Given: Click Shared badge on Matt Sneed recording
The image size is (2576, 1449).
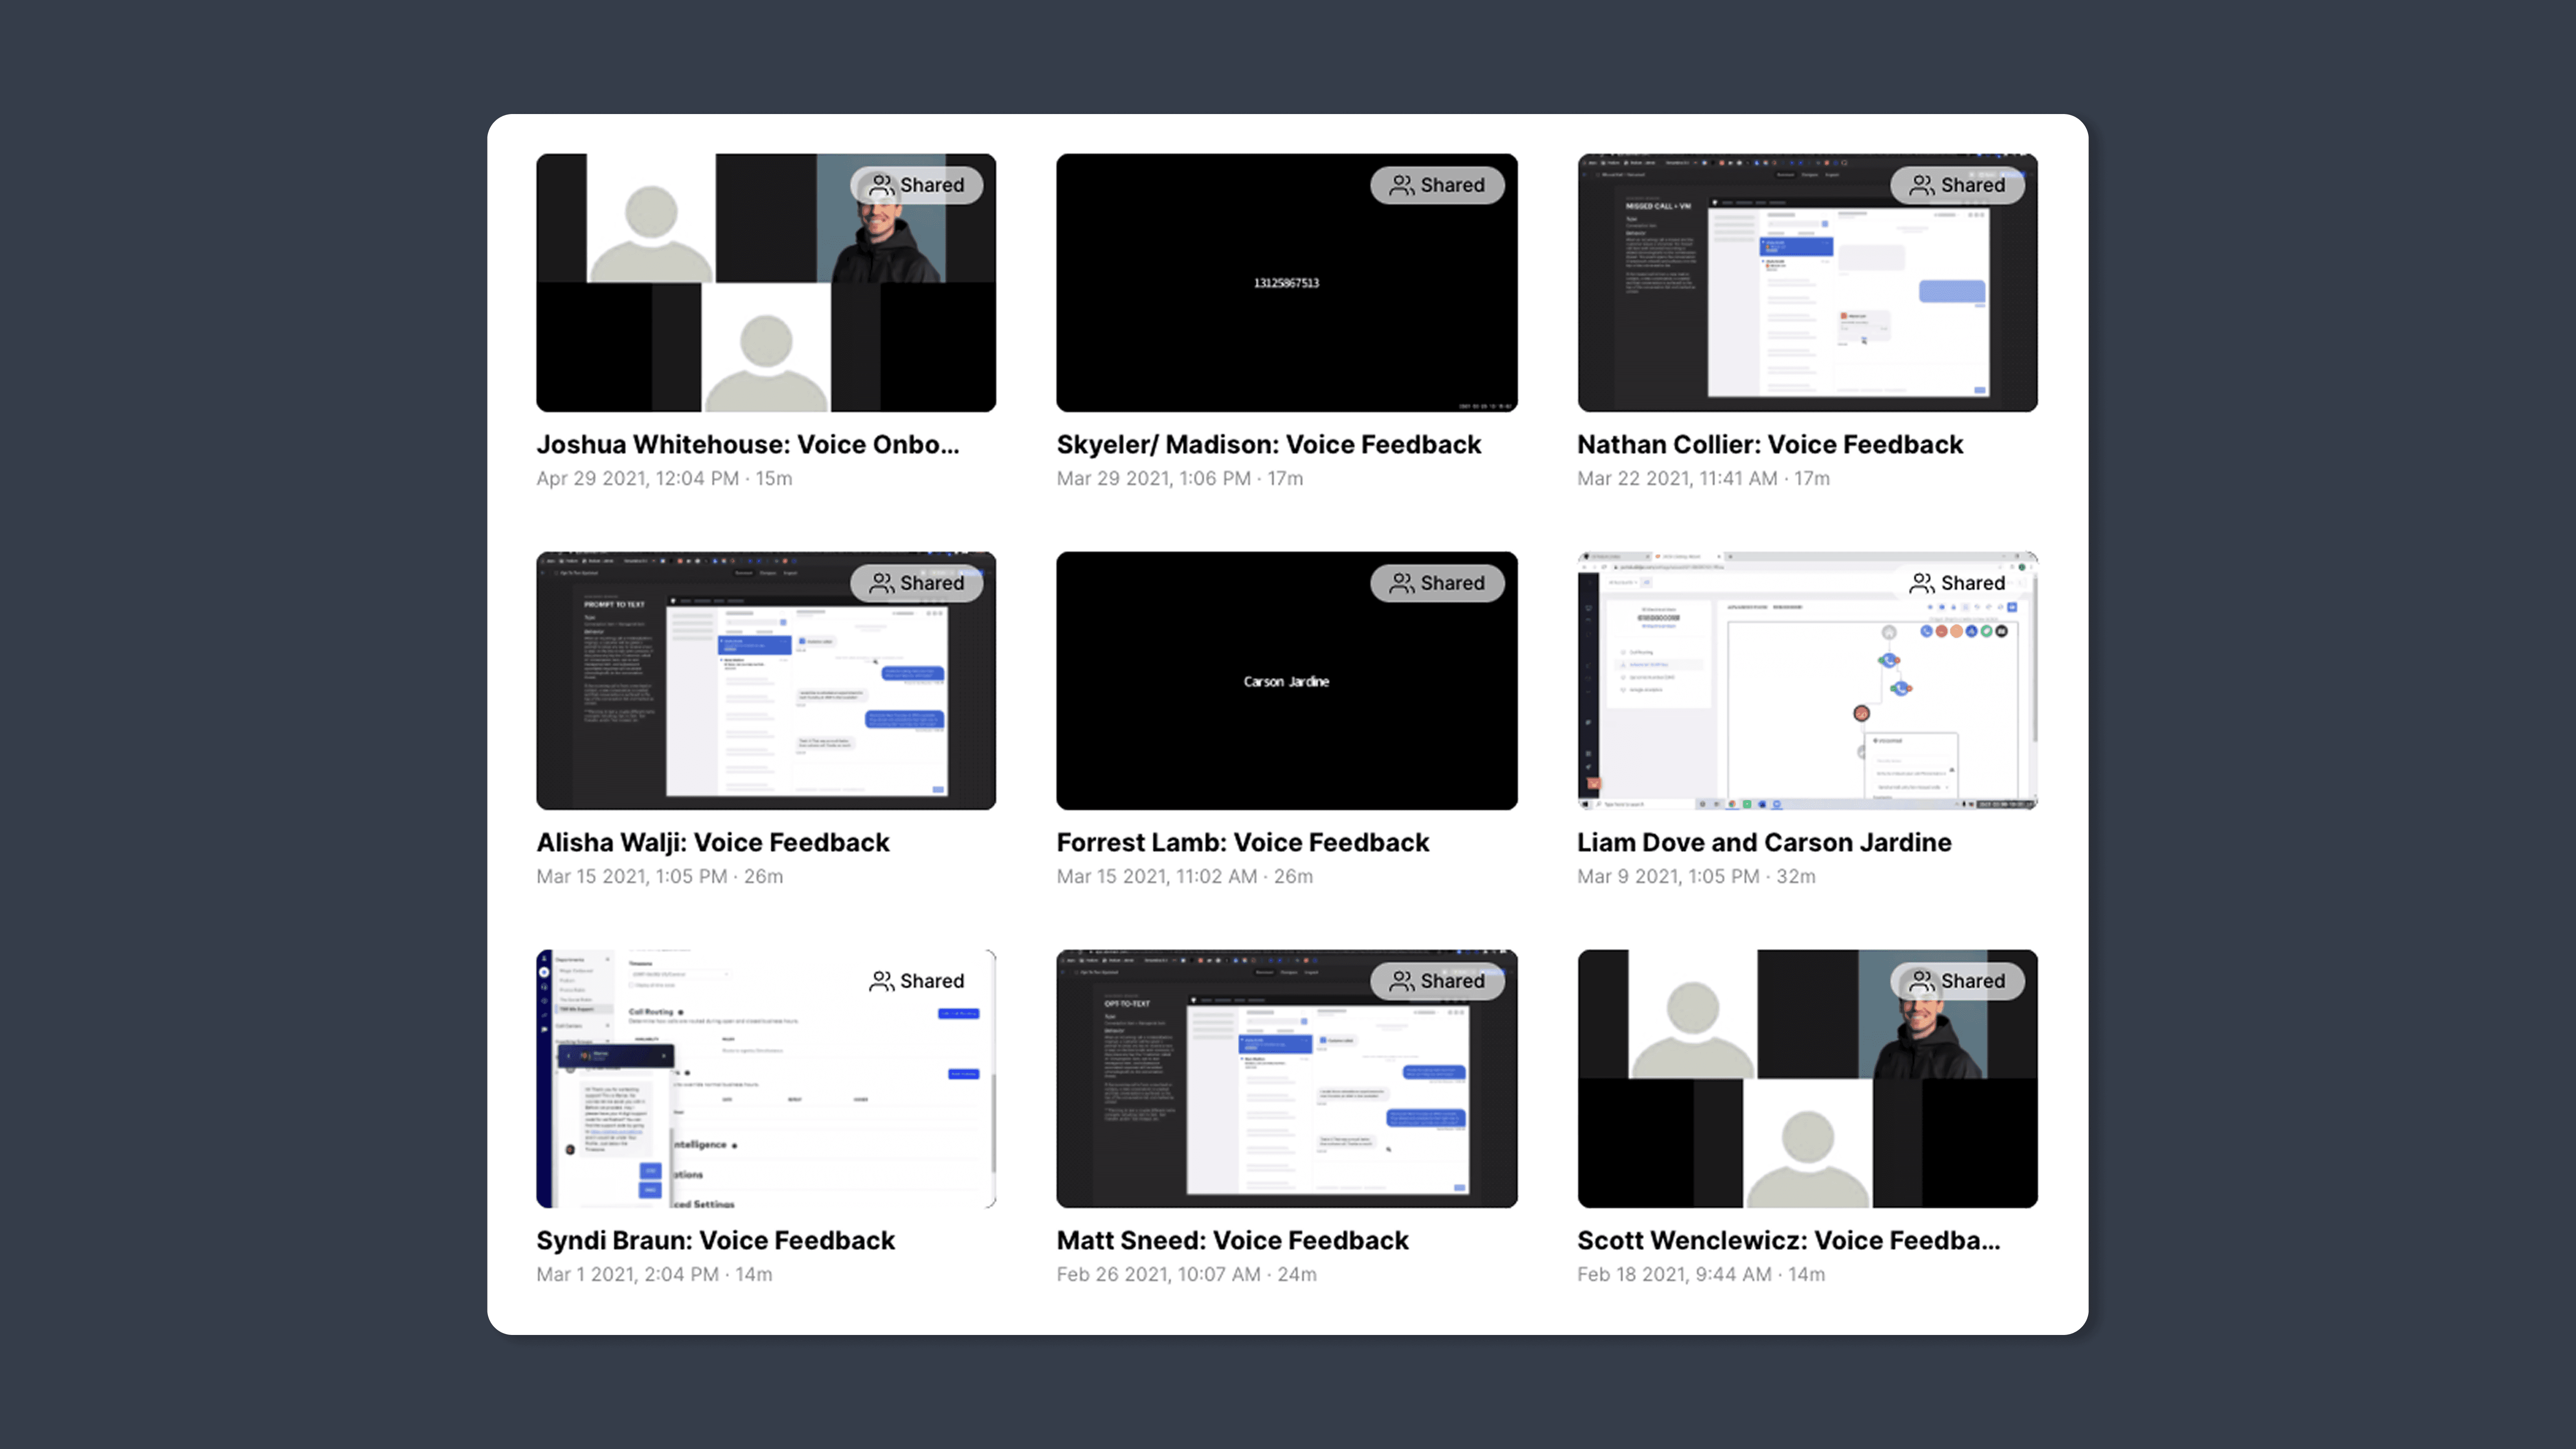Looking at the screenshot, I should (x=1436, y=981).
